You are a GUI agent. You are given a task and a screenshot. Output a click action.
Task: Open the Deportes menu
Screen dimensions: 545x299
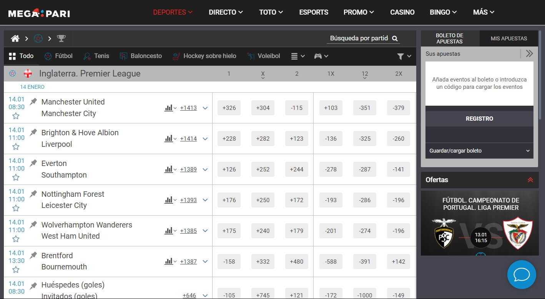coord(173,12)
